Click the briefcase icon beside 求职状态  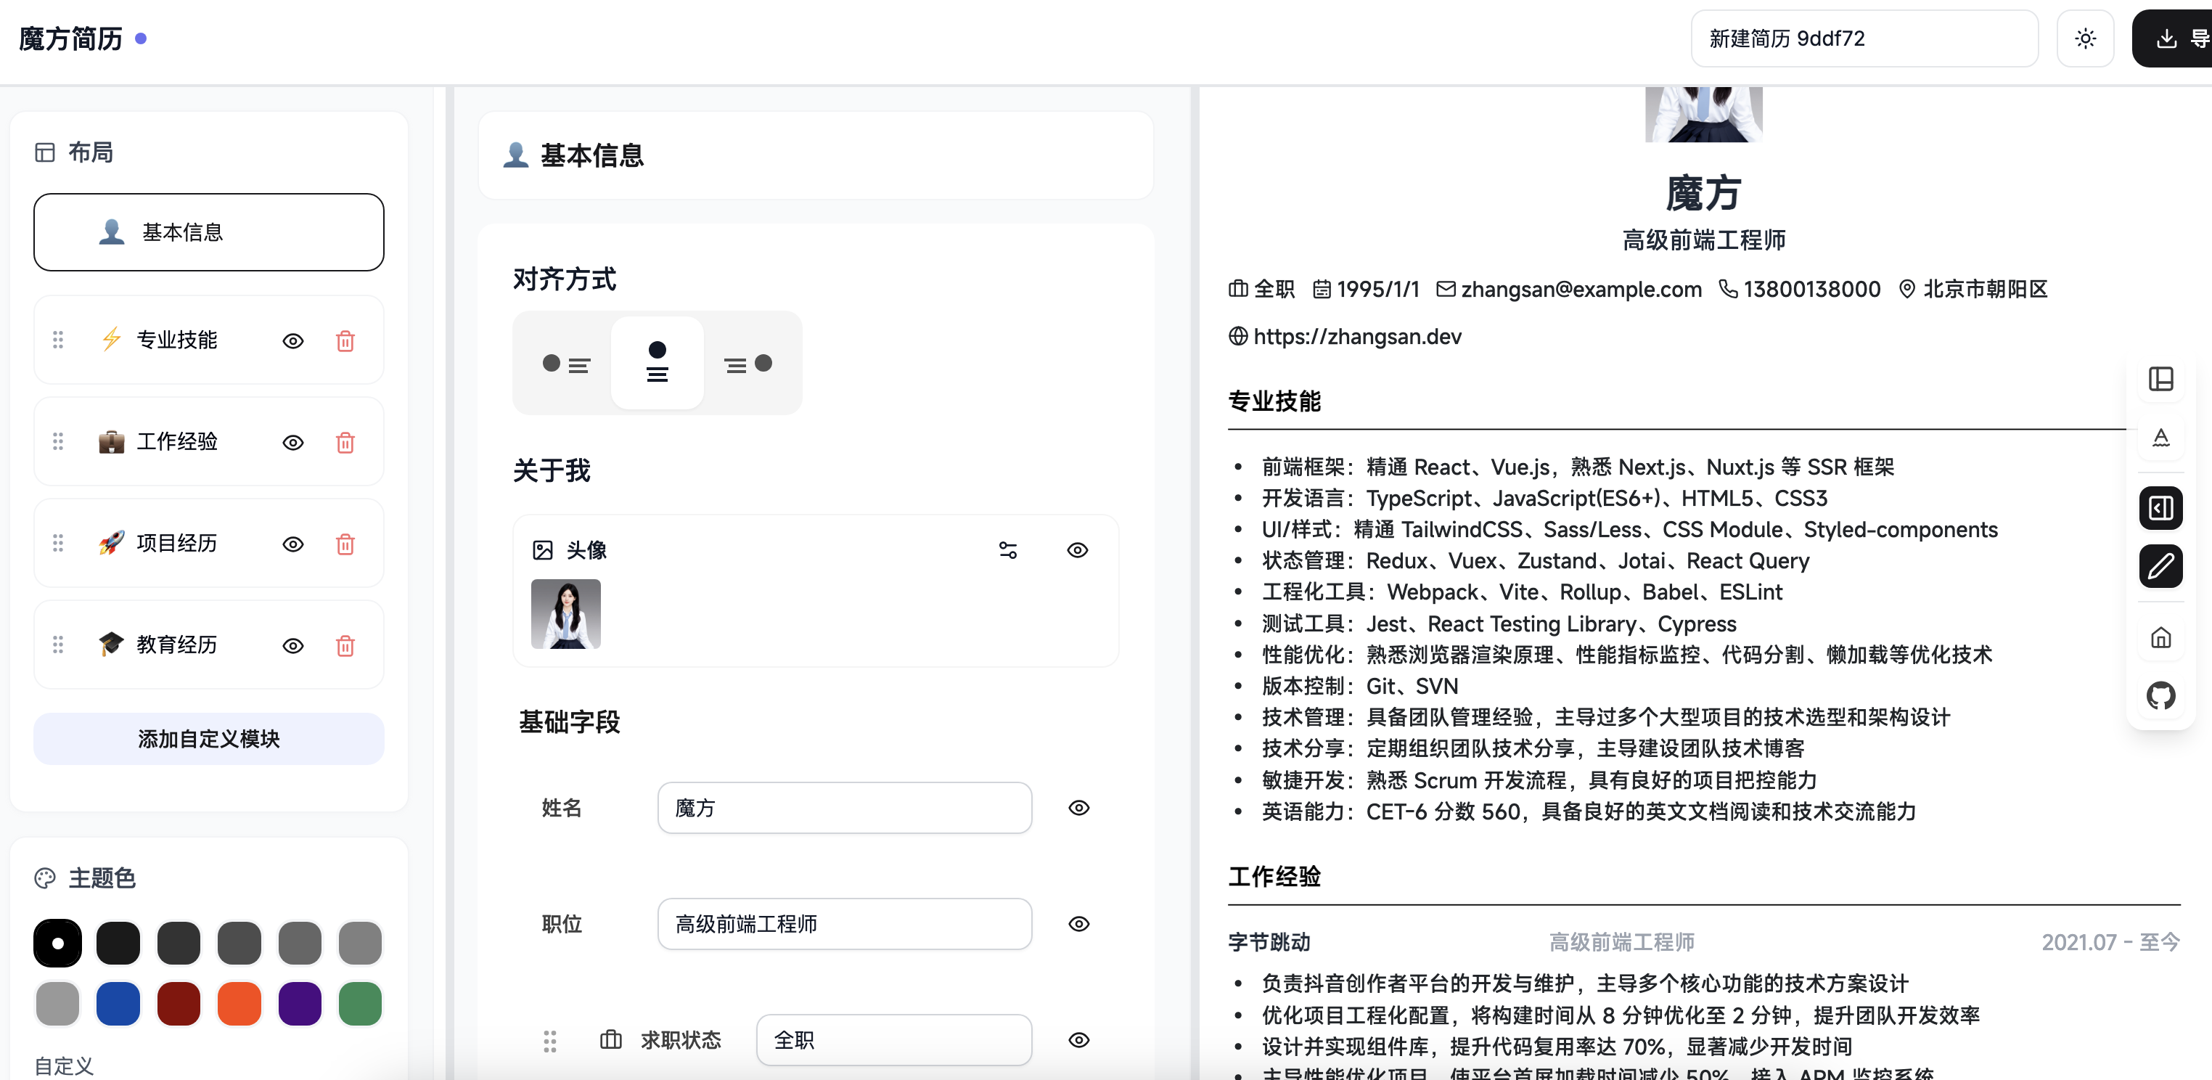(x=611, y=1039)
